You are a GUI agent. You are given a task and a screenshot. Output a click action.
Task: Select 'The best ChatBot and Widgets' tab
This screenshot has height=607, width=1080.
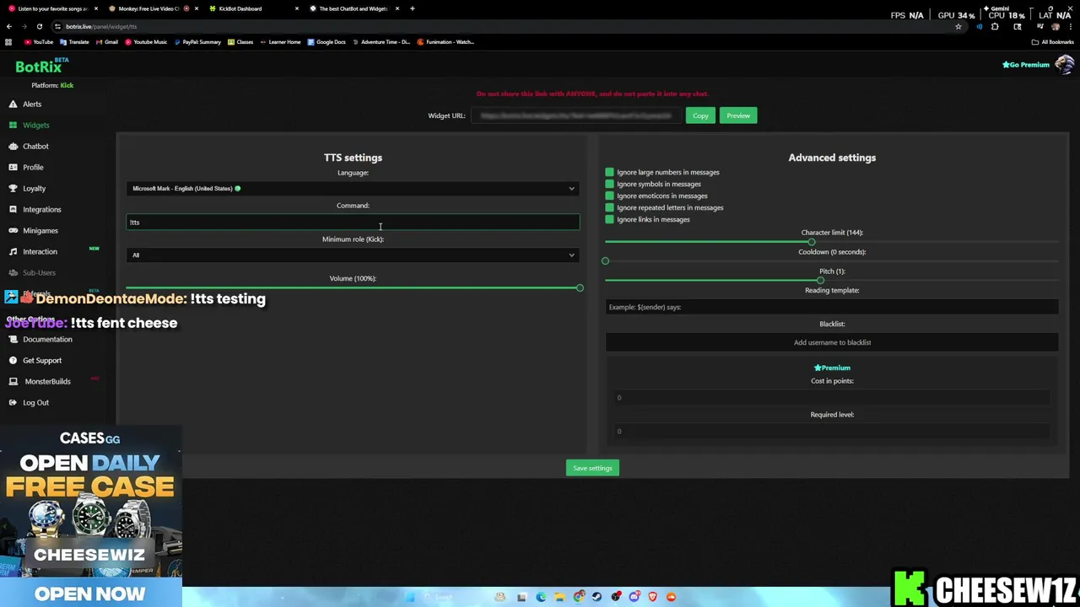pos(353,8)
